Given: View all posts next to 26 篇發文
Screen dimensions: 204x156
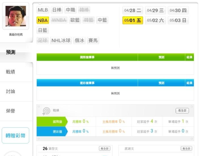Looking at the screenshot, I should 105,148.
